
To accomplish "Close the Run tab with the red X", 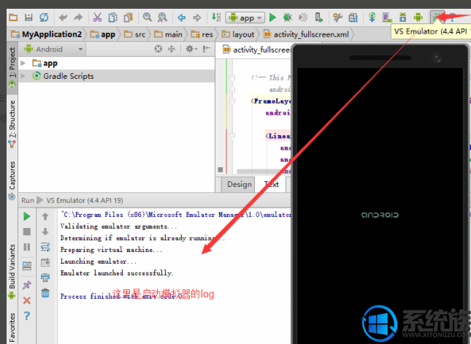I will [x=27, y=300].
